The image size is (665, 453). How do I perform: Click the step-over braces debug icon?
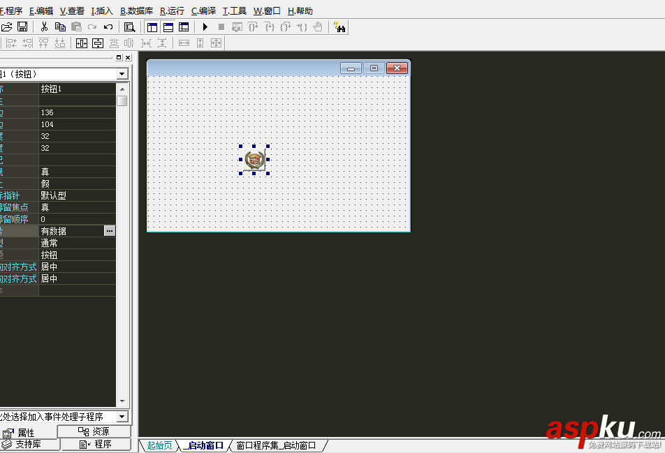pyautogui.click(x=253, y=27)
